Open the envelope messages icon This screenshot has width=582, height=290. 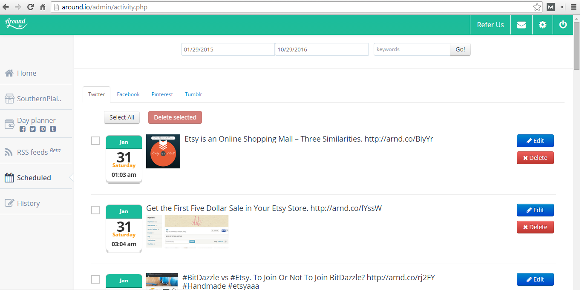[521, 25]
